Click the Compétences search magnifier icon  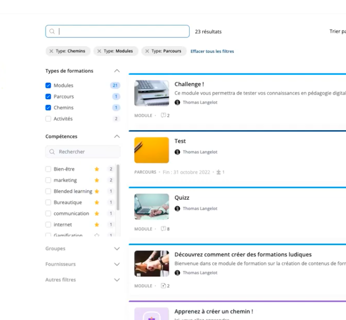coord(52,152)
